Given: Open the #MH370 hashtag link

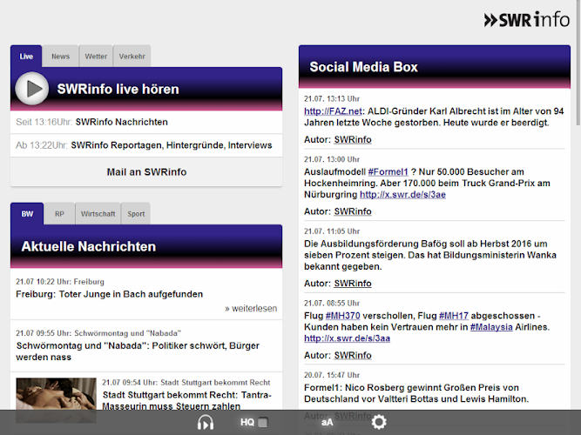Looking at the screenshot, I should (x=342, y=316).
